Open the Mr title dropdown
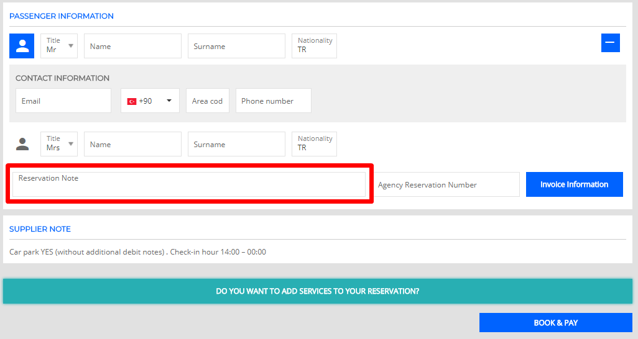The image size is (638, 339). [59, 46]
